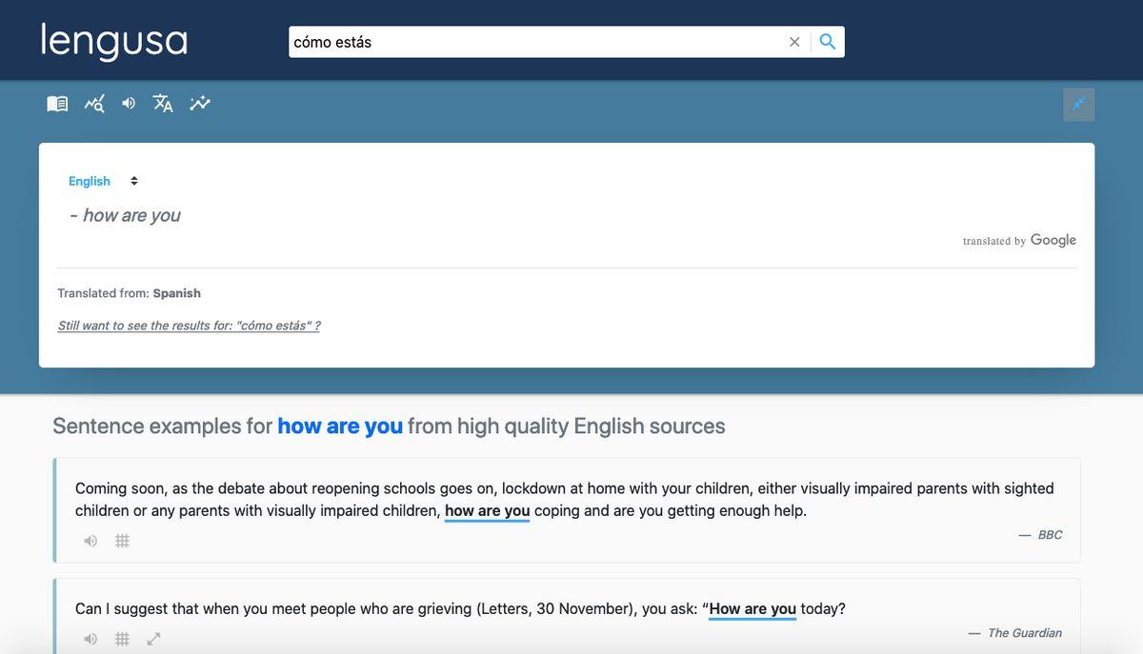
Task: Open the translate tool icon
Action: pyautogui.click(x=163, y=104)
